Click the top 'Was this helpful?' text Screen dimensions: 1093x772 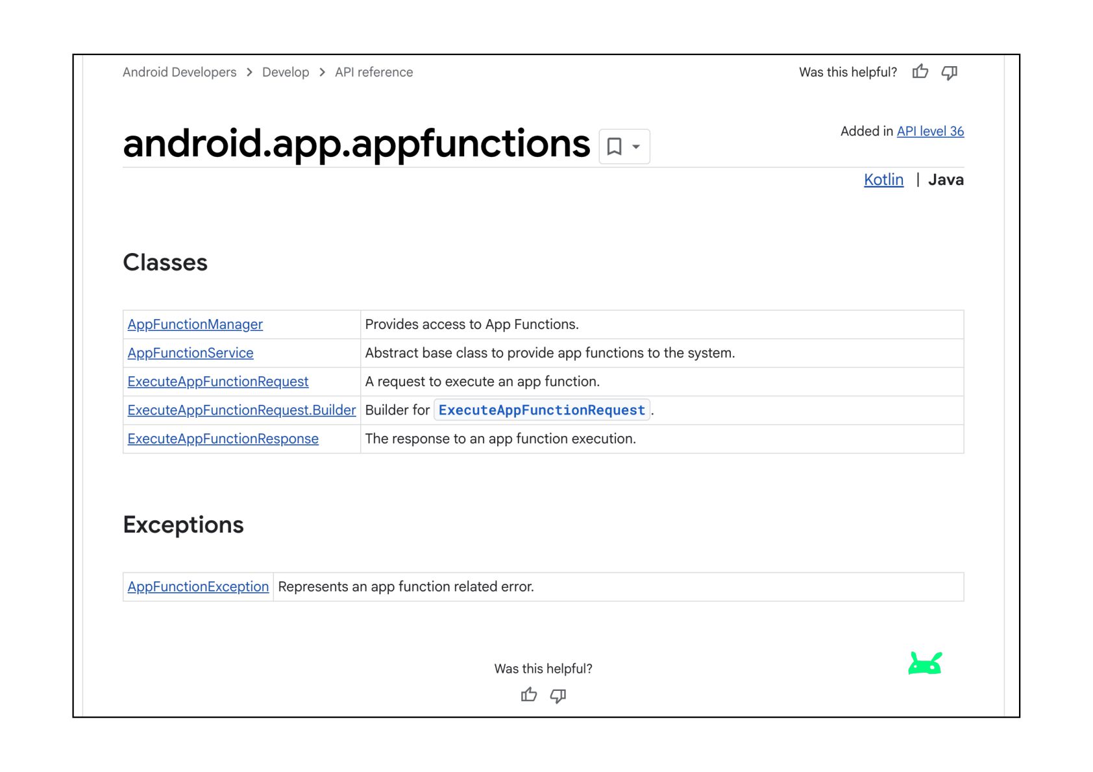coord(848,72)
